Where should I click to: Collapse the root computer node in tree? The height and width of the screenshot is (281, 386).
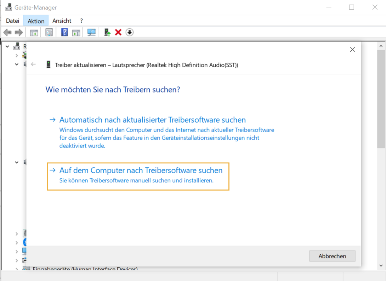pos(7,46)
